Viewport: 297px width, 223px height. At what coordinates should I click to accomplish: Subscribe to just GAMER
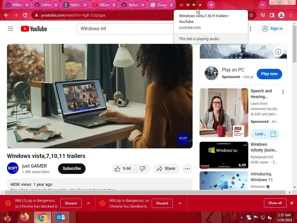[x=72, y=169]
